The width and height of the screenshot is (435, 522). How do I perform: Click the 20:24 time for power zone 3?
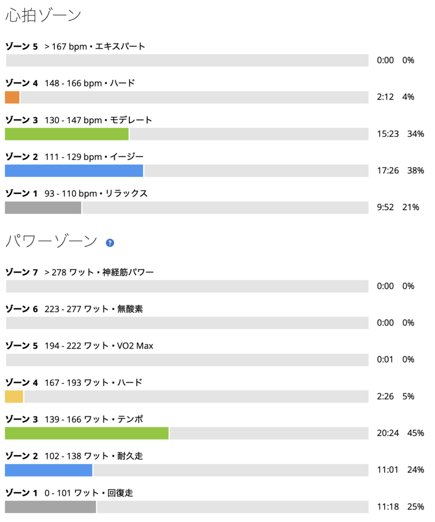coord(388,433)
